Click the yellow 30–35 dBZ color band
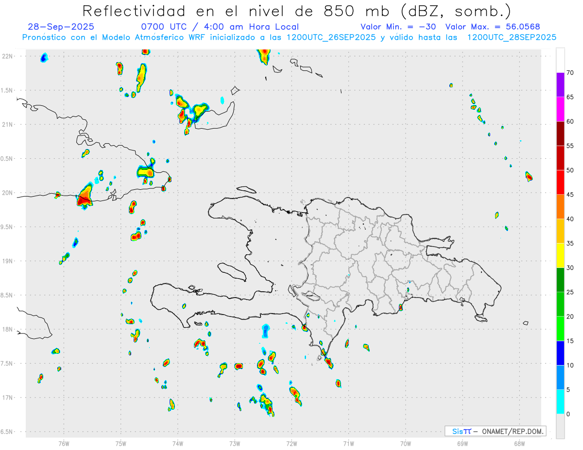The height and width of the screenshot is (450, 583). click(x=560, y=255)
